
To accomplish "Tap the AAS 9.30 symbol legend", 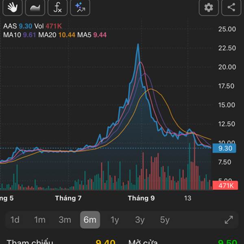I will pyautogui.click(x=18, y=26).
